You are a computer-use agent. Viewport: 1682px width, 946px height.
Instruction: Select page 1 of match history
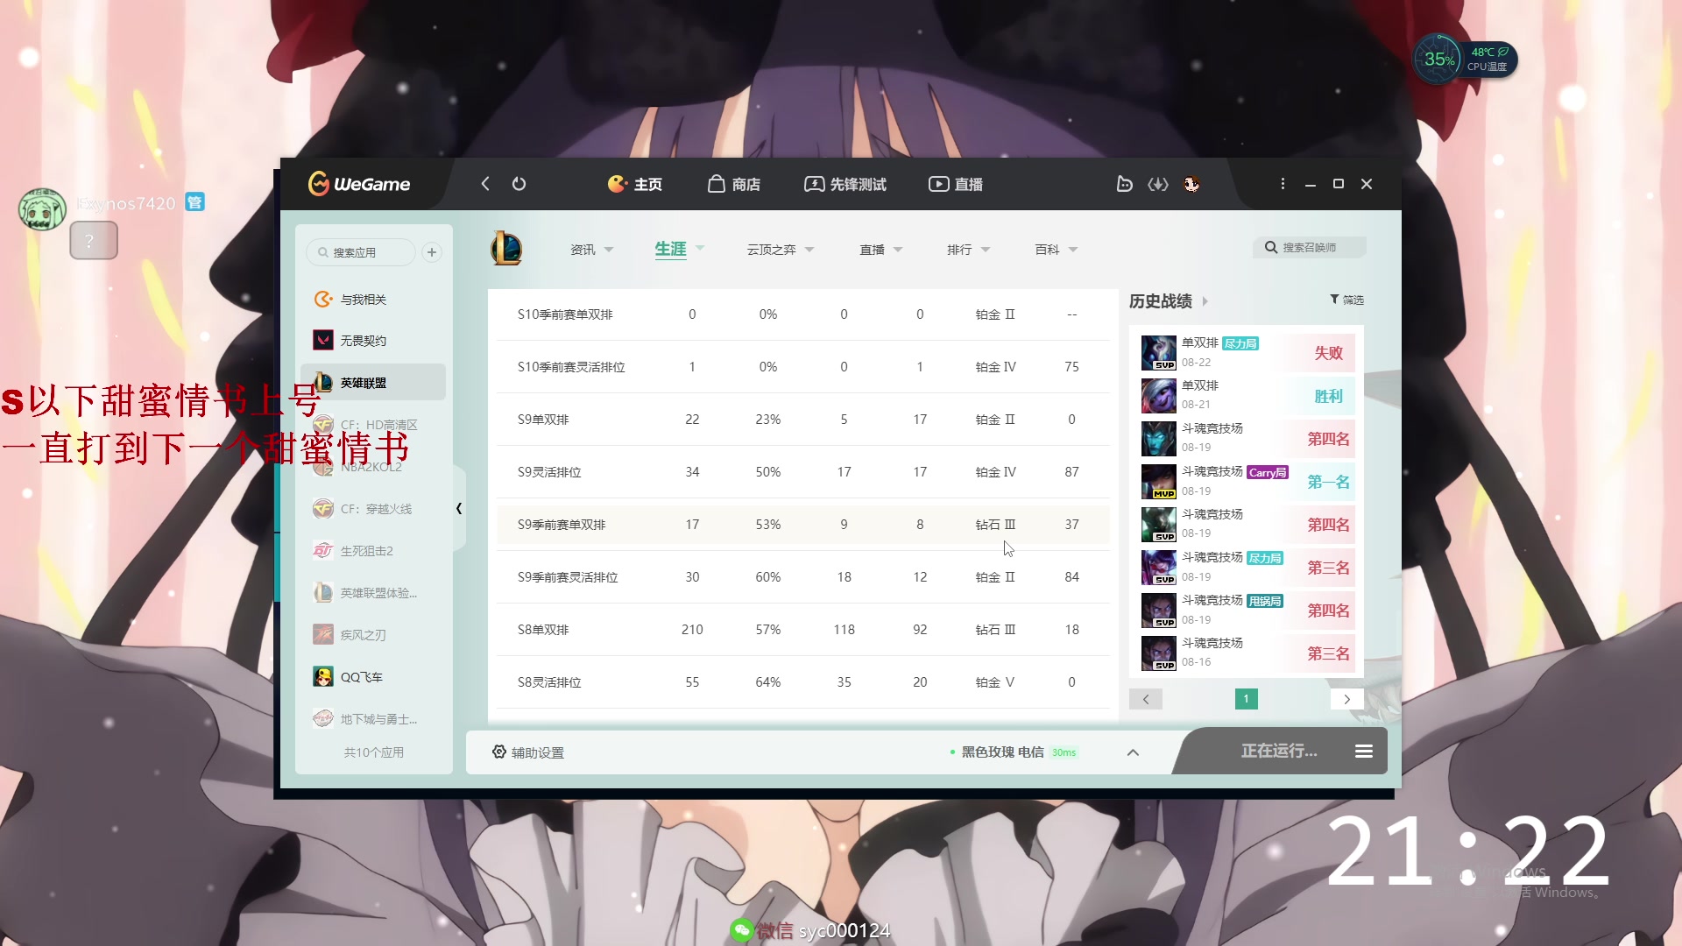pos(1246,699)
